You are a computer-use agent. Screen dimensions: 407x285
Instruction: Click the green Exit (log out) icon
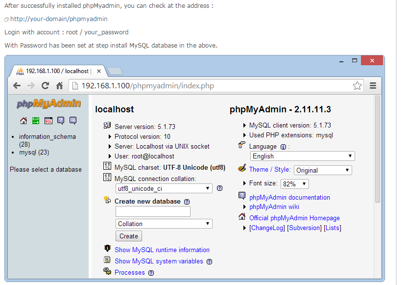(x=36, y=121)
